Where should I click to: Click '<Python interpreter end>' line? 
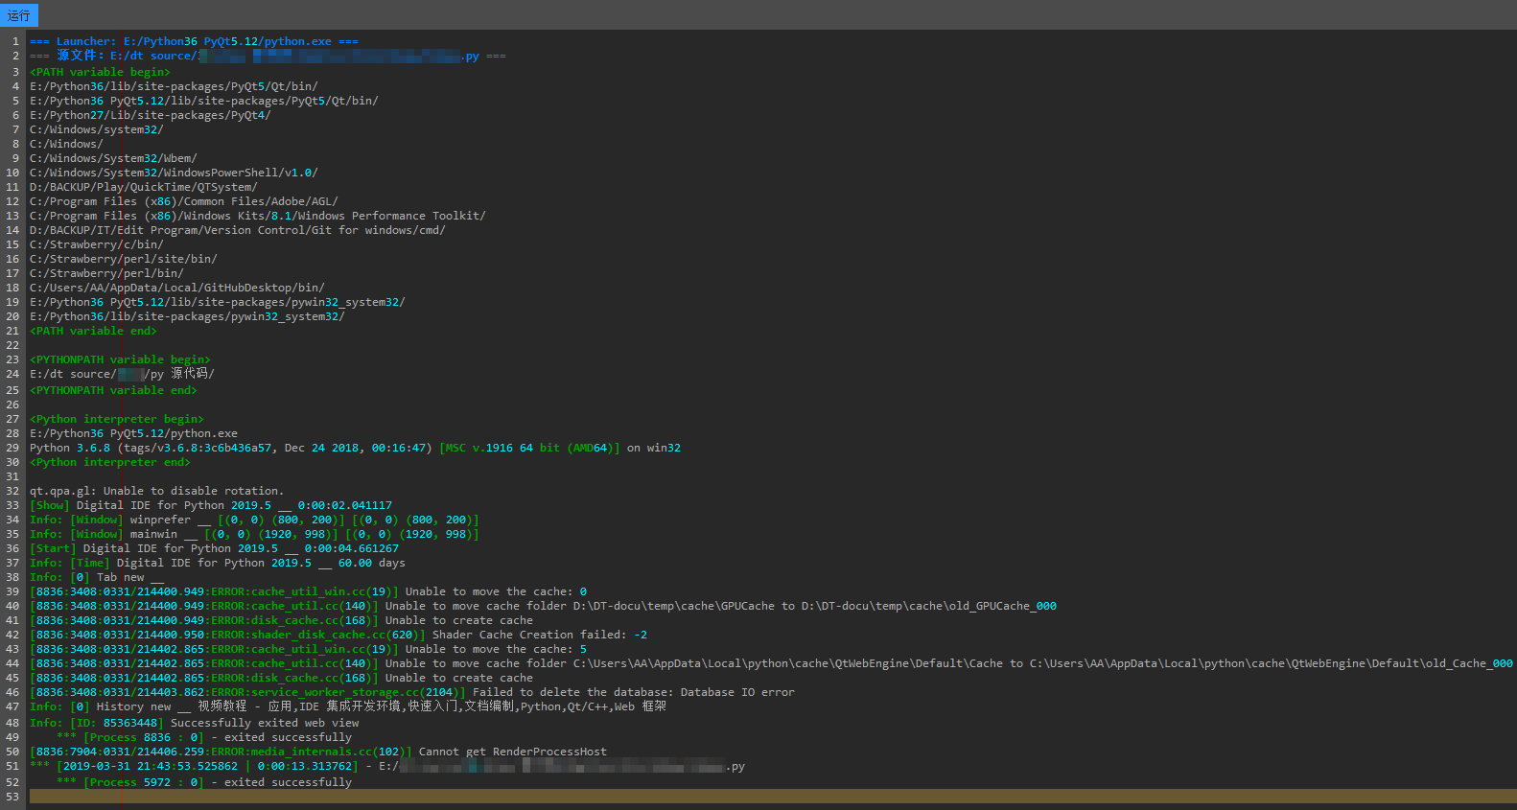110,462
